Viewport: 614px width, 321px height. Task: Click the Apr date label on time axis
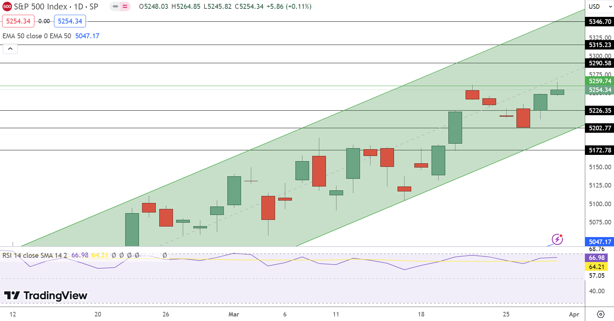pyautogui.click(x=574, y=314)
